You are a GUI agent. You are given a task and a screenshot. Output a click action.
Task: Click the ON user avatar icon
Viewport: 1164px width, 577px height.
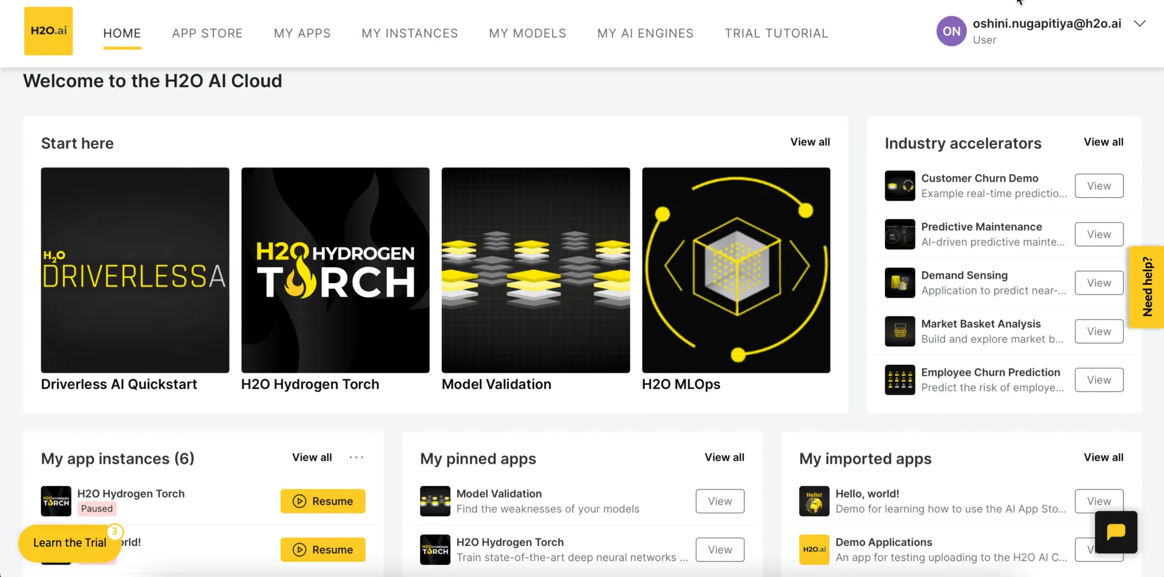(951, 31)
